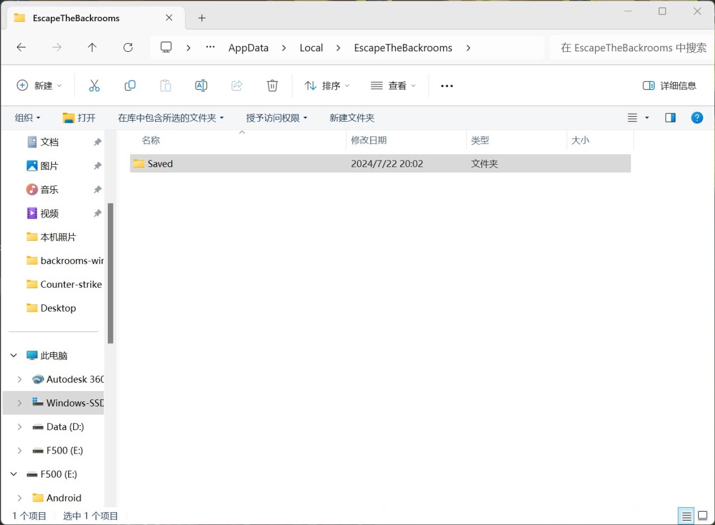Click the 打开 open button
Viewport: 715px width, 525px height.
[x=79, y=118]
